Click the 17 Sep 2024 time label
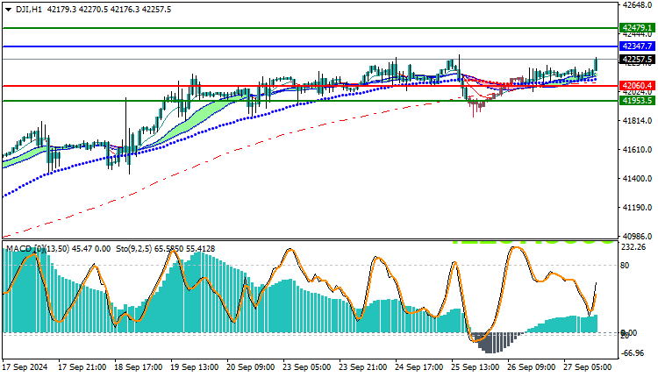 click(25, 367)
